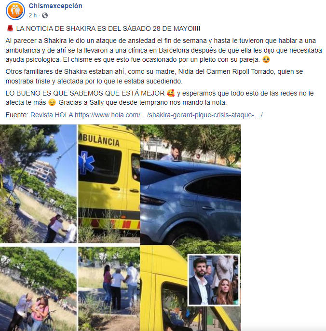Click the public globe privacy icon
The image size is (326, 331).
(x=45, y=15)
